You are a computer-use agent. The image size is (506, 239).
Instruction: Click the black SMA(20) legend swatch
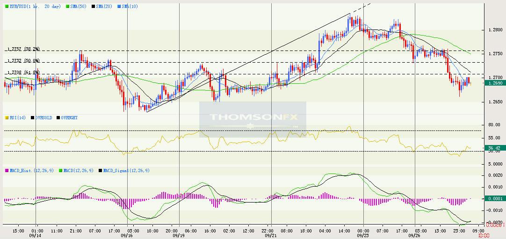(x=93, y=6)
